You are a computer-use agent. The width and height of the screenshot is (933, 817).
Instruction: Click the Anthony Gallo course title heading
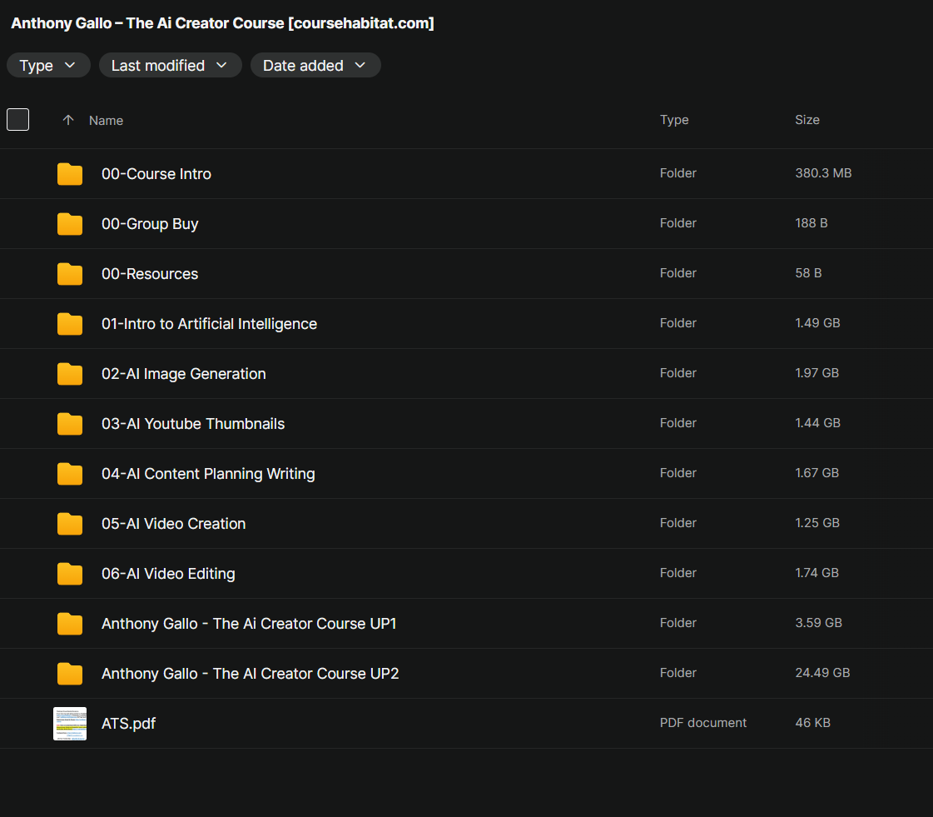click(222, 23)
